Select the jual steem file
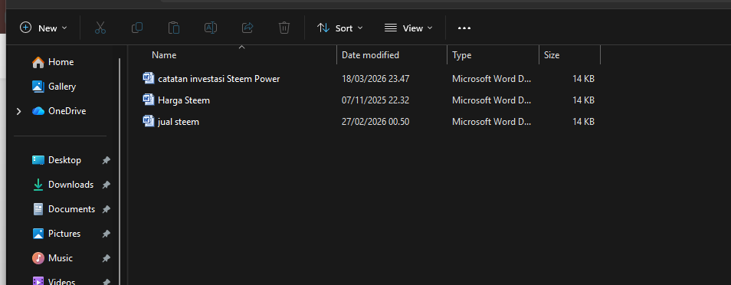731x285 pixels. (x=179, y=122)
